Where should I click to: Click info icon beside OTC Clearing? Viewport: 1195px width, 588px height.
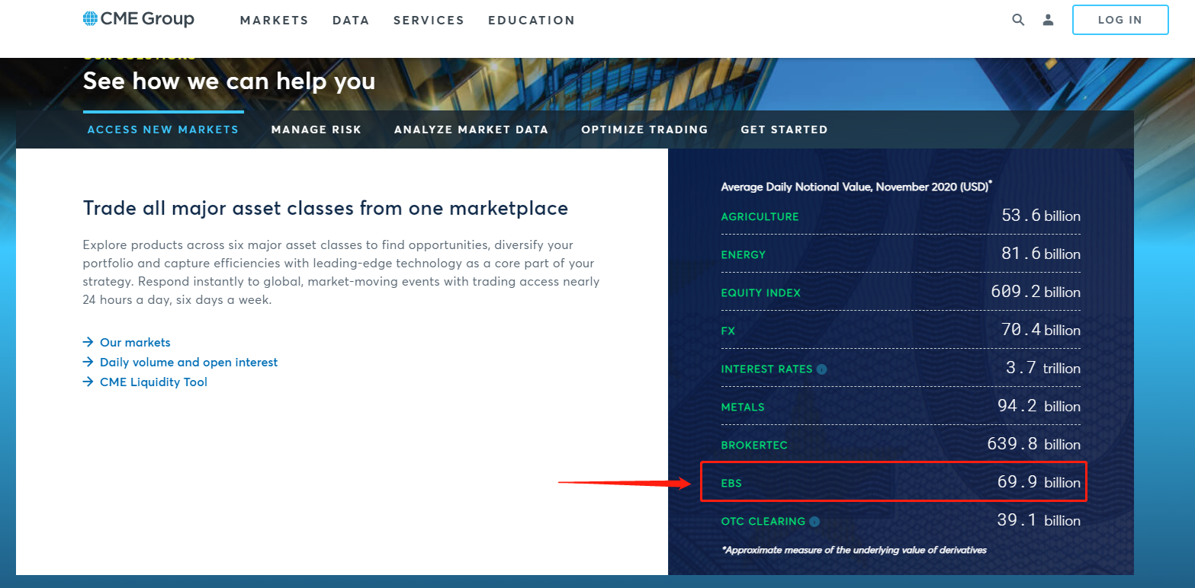814,522
